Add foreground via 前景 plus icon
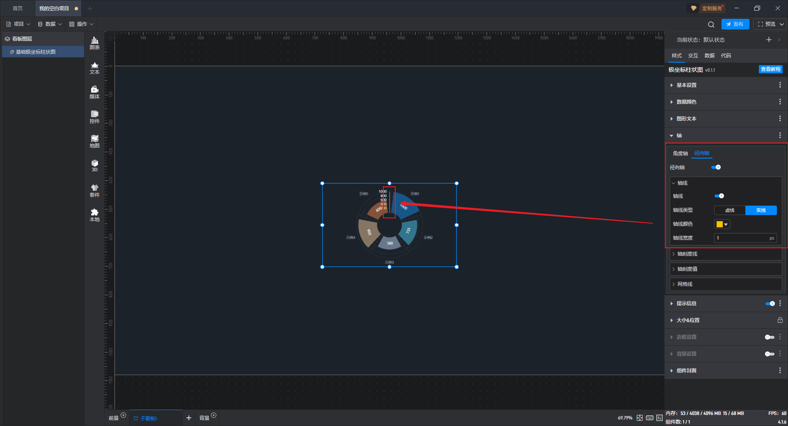 [123, 415]
